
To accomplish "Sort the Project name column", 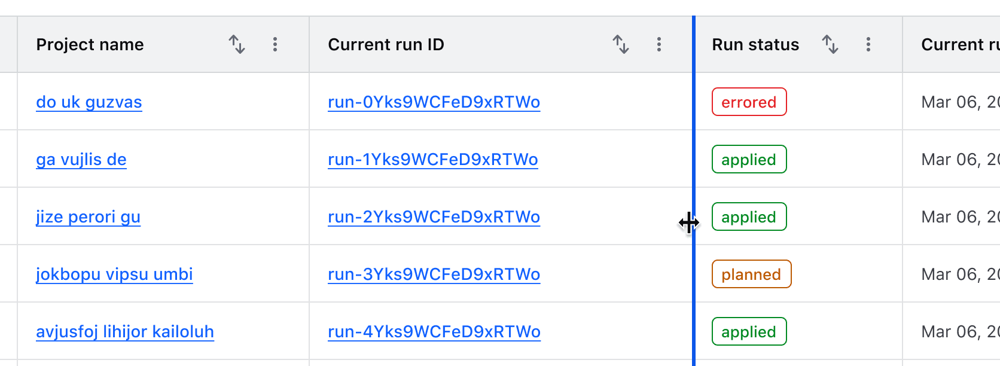I will click(237, 44).
